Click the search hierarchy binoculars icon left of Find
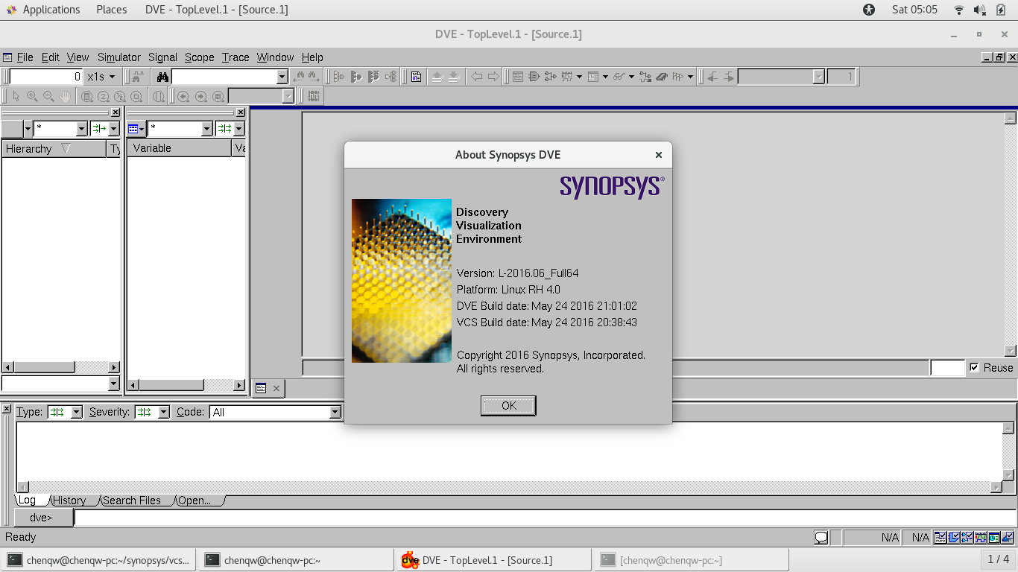Viewport: 1018px width, 572px height. point(136,77)
